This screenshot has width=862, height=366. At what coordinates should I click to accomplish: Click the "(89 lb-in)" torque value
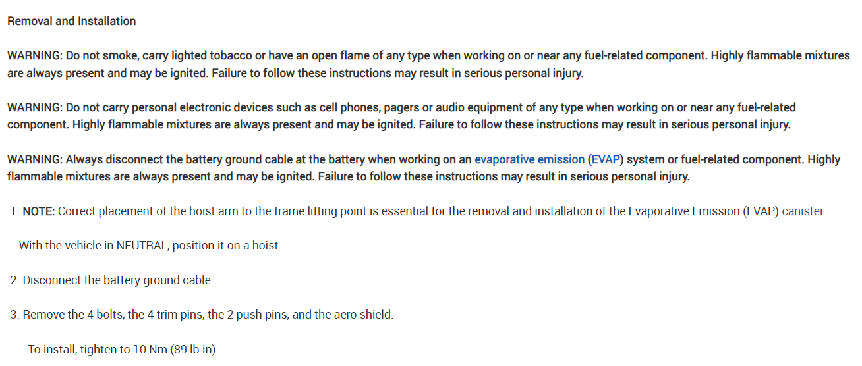point(194,350)
